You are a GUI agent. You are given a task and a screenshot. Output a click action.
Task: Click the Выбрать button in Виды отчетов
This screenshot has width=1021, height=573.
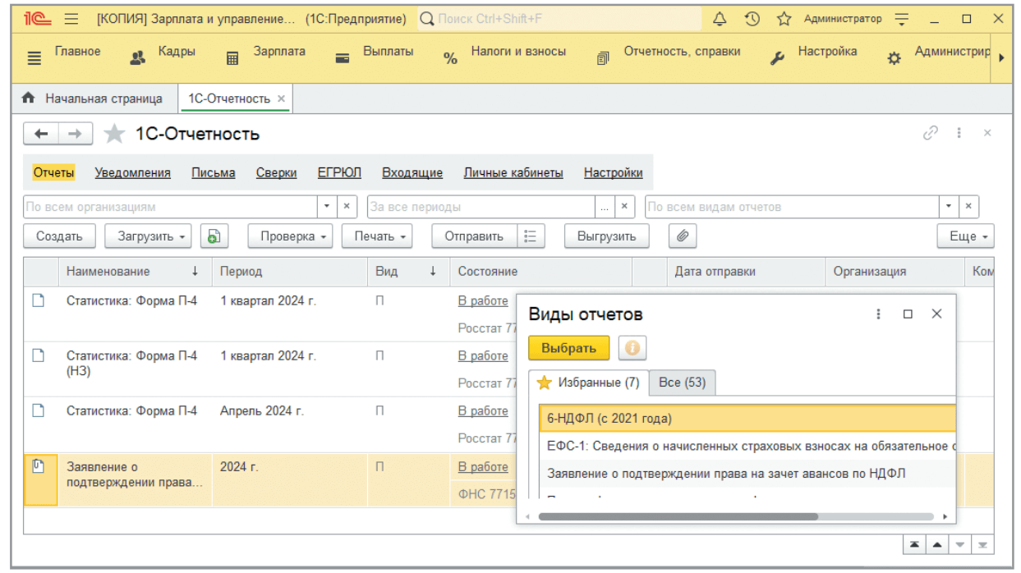tap(568, 348)
